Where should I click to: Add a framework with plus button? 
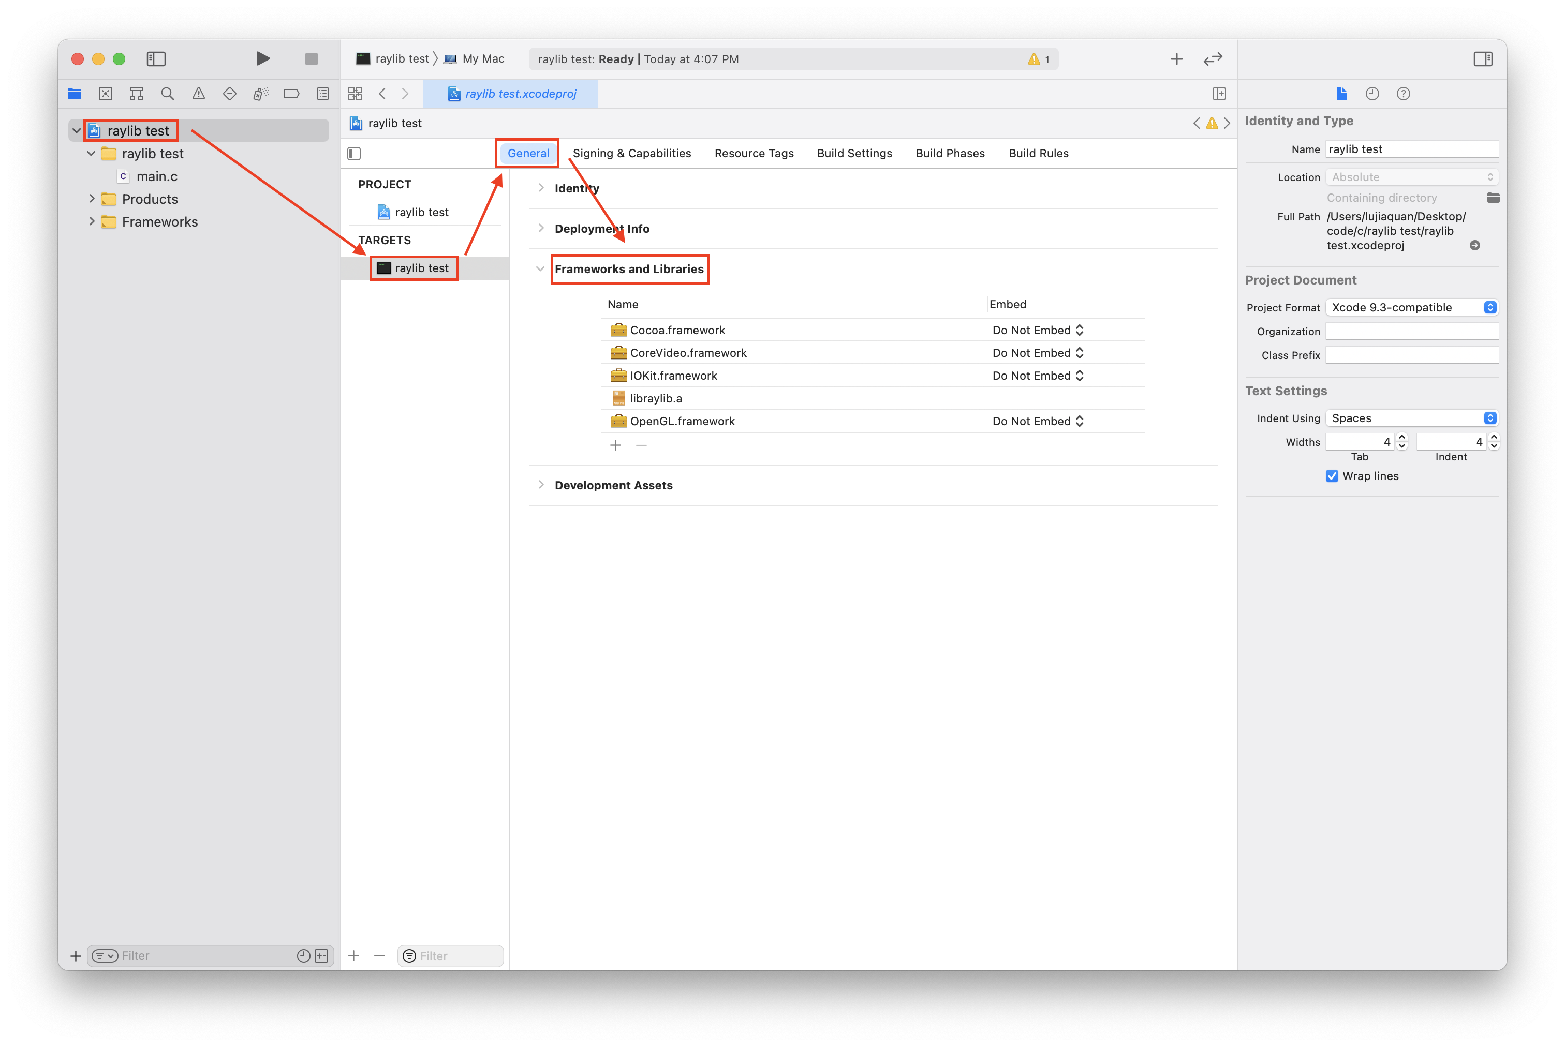point(615,445)
